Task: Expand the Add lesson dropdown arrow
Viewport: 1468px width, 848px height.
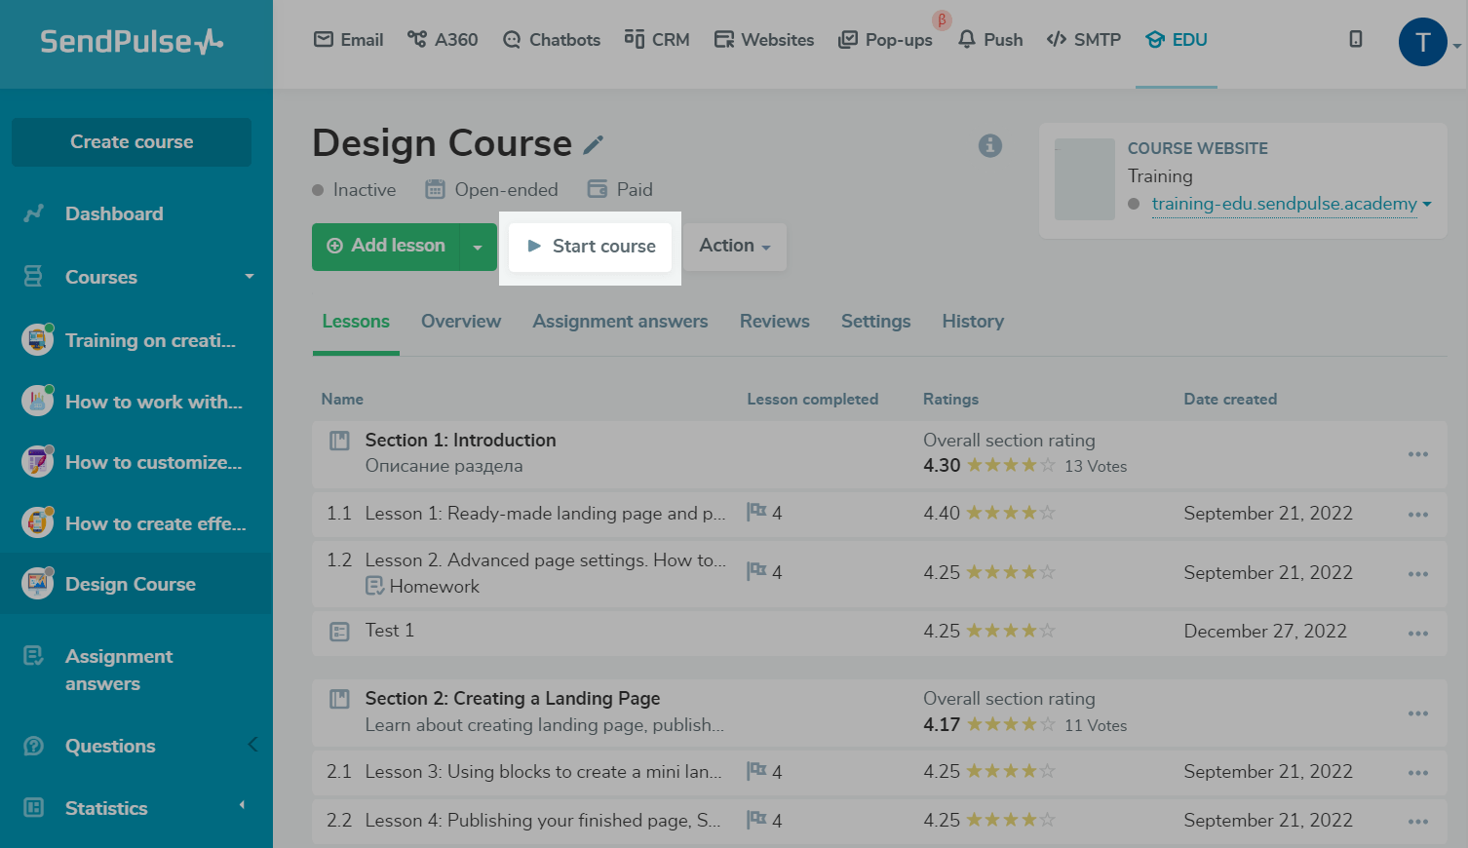Action: coord(478,248)
